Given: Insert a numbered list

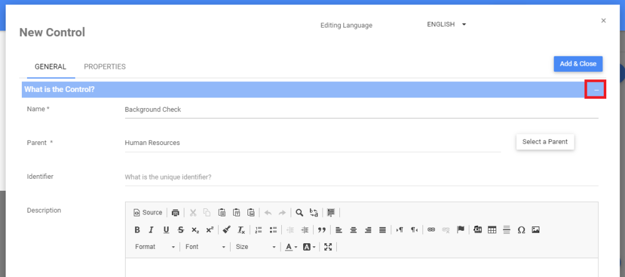Looking at the screenshot, I should (259, 229).
